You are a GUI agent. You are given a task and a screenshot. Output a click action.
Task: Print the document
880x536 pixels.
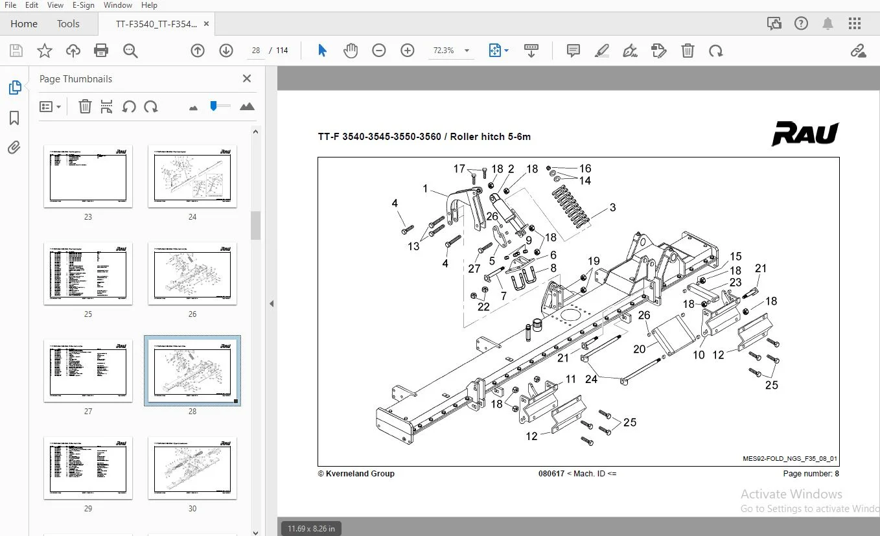[x=101, y=51]
